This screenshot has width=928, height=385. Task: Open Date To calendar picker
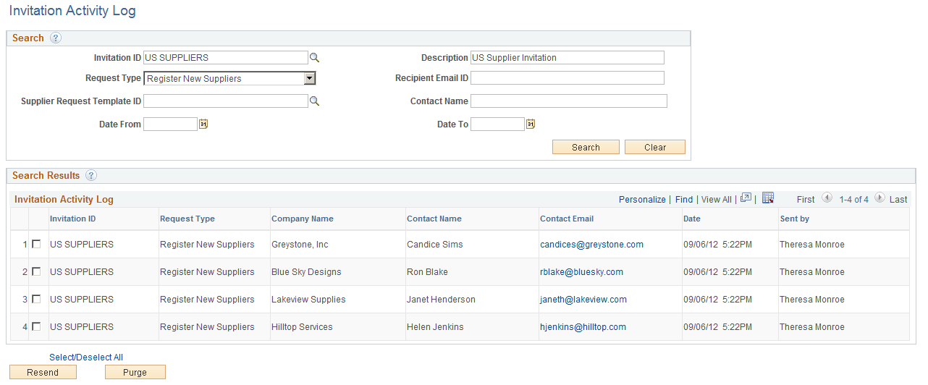point(531,124)
